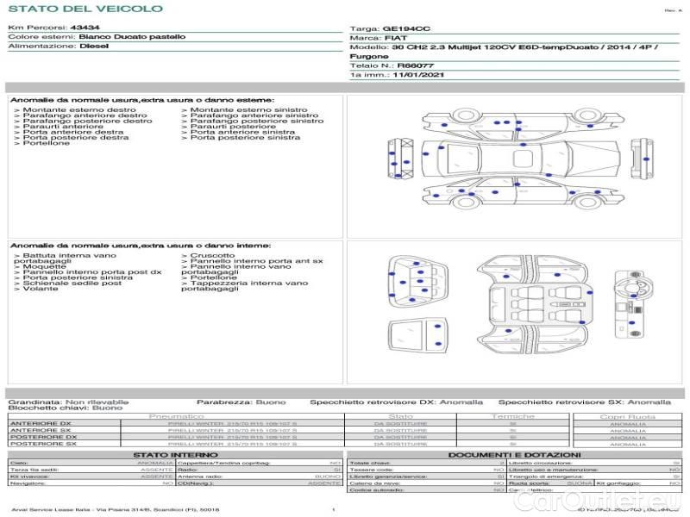Click the Copri Ruota column header
This screenshot has height=517, width=690.
[x=625, y=416]
